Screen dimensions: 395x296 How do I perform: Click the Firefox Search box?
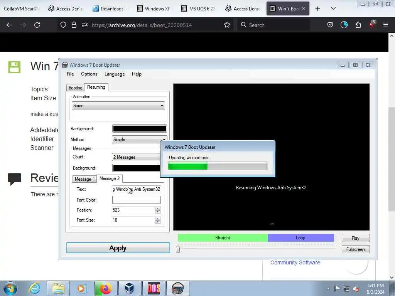273,25
